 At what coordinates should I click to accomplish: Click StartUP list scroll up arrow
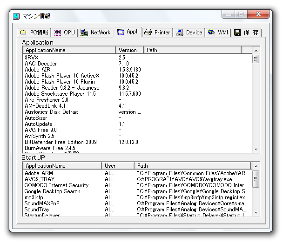coord(256,166)
